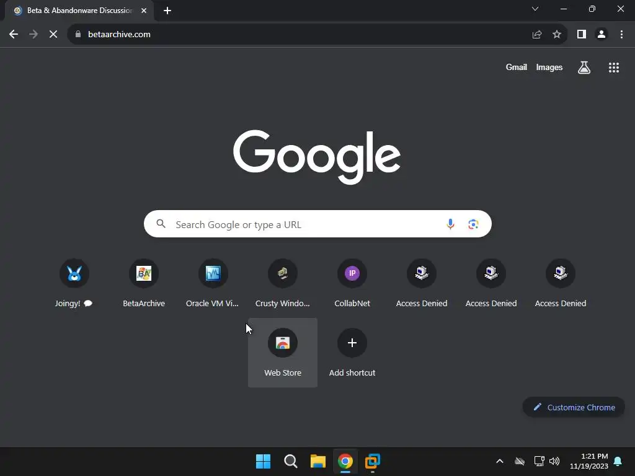Screen dimensions: 635x476
Task: Select the Beta & Abandonware Discussion tab
Action: 79,11
